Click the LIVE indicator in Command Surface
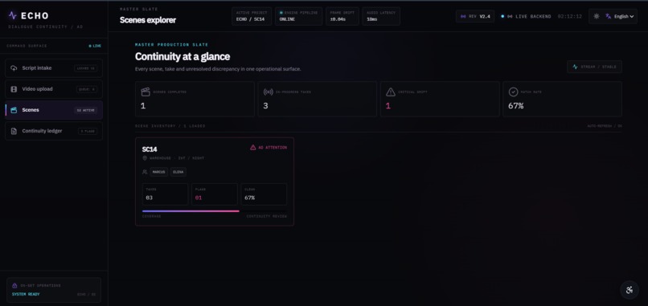The height and width of the screenshot is (306, 648). (95, 46)
